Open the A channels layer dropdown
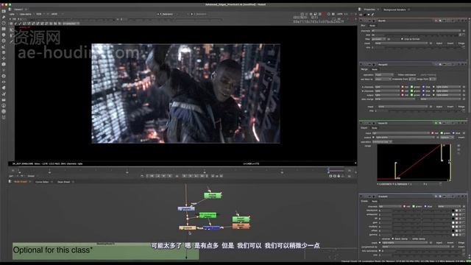Screen dimensions: 471x265 point(387,87)
